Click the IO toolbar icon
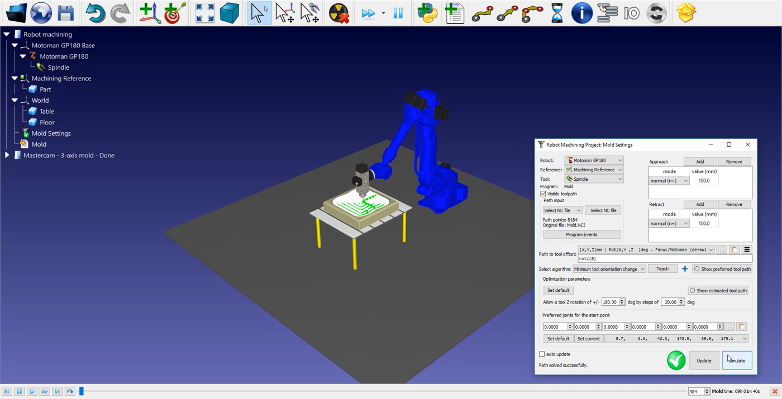 point(631,12)
